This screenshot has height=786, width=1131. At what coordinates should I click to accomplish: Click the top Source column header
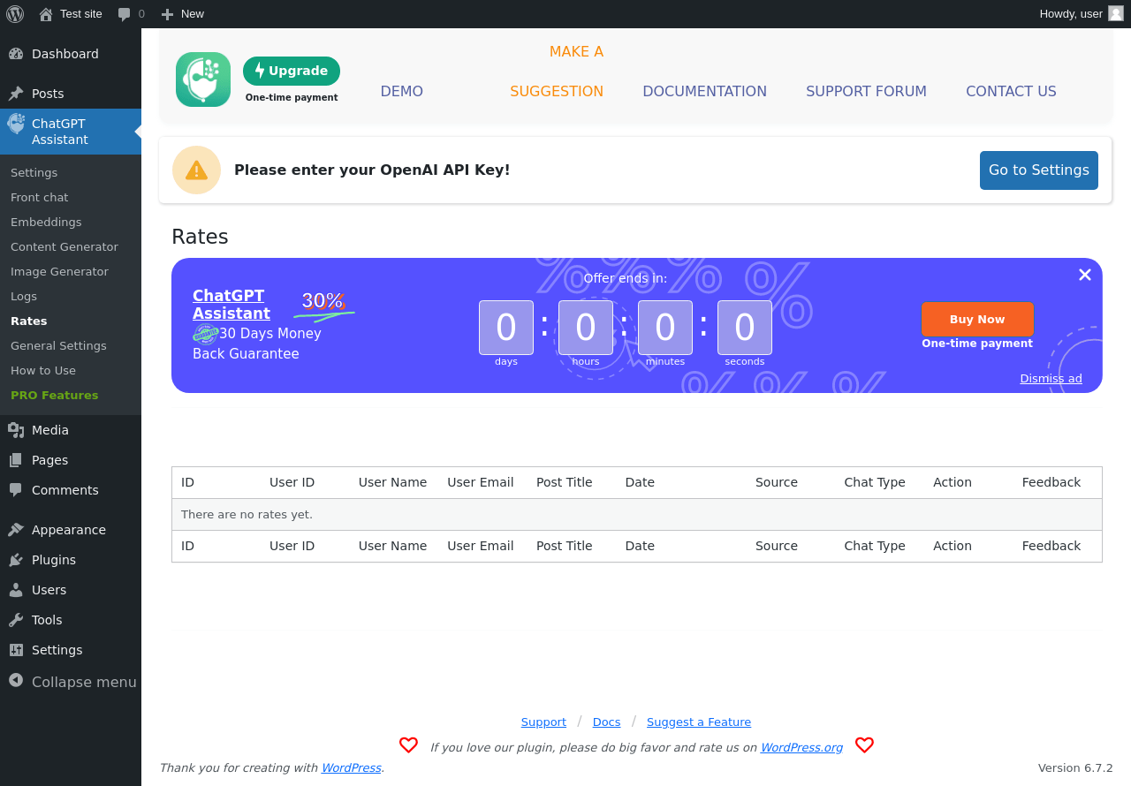click(x=777, y=482)
